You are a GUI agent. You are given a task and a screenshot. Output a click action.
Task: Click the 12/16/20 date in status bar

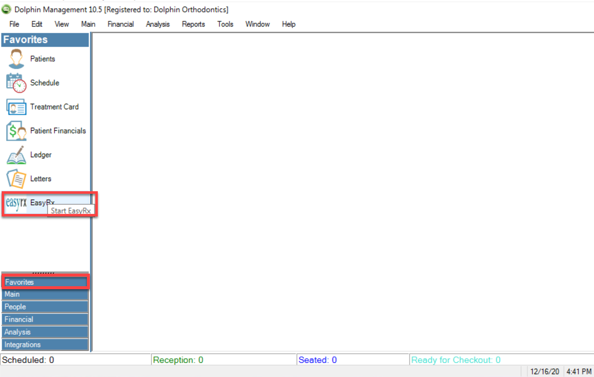pyautogui.click(x=544, y=372)
